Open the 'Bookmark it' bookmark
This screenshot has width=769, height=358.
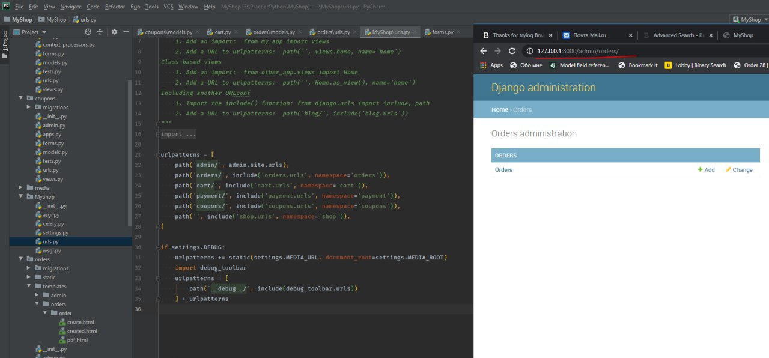(x=637, y=65)
